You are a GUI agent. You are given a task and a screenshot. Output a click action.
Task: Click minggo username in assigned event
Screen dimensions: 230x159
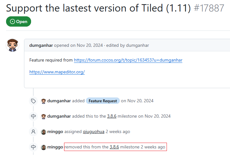click(56, 132)
